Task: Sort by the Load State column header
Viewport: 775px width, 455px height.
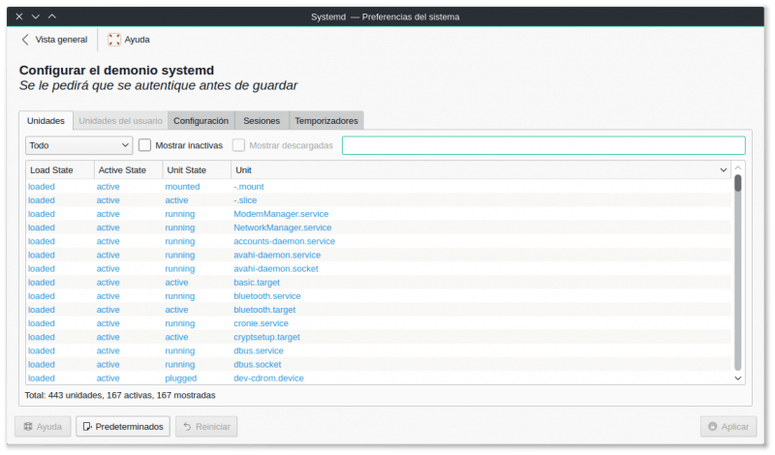Action: pos(60,170)
